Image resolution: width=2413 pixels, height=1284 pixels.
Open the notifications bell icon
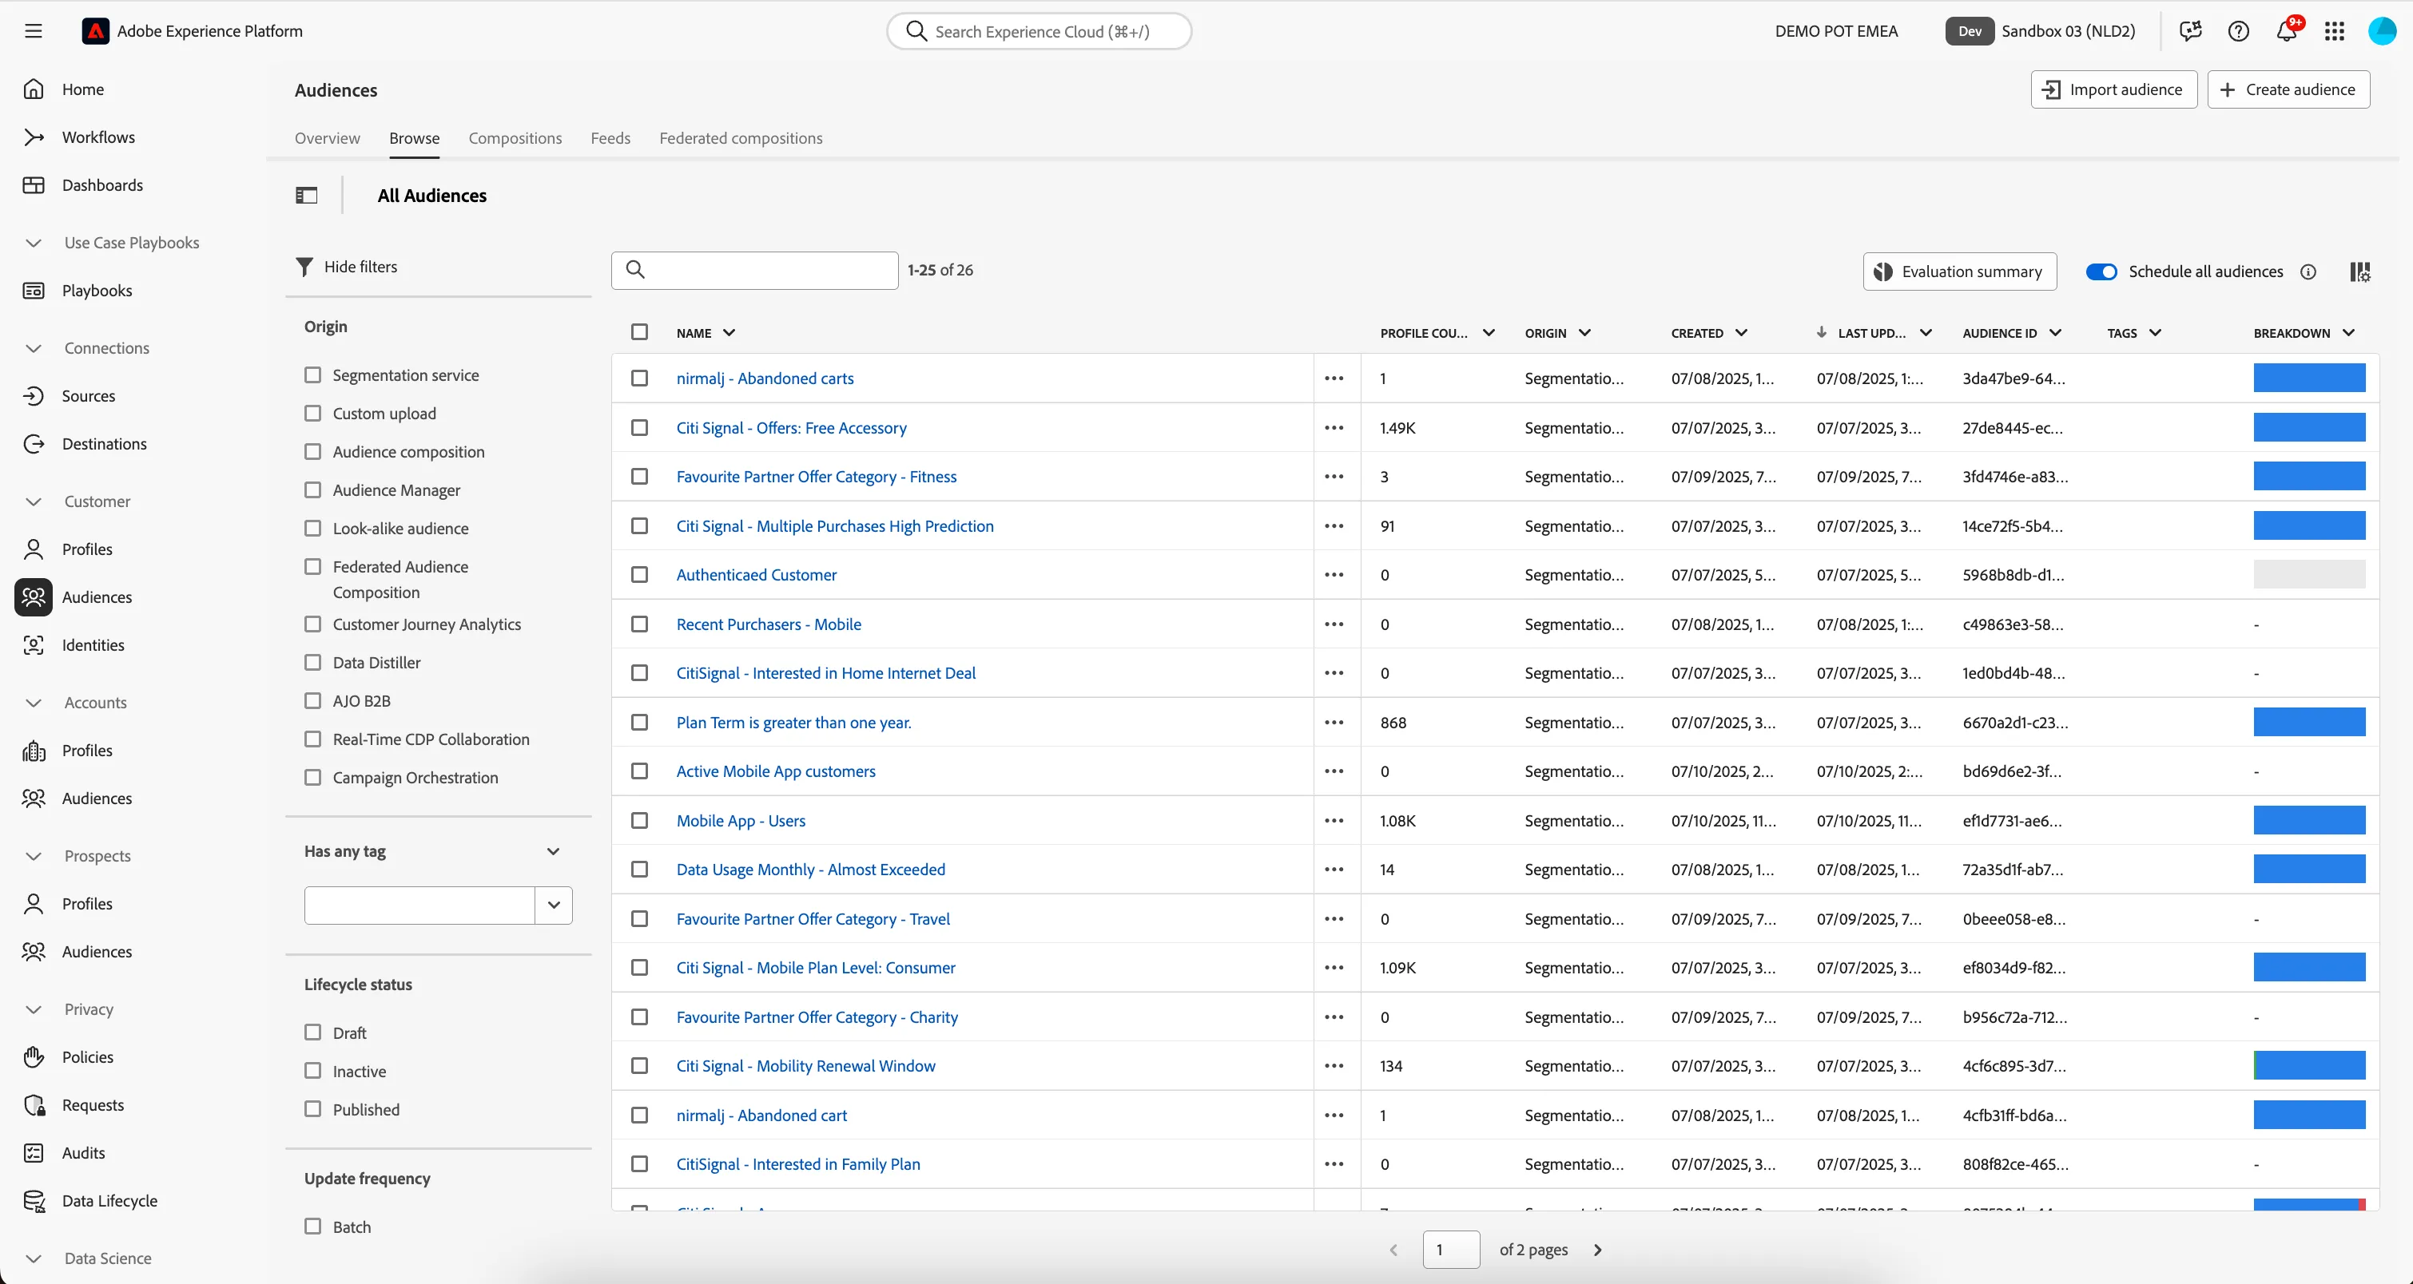(x=2287, y=31)
